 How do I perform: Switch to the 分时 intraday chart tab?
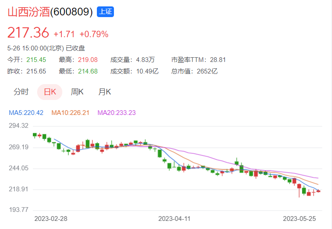tap(21, 92)
